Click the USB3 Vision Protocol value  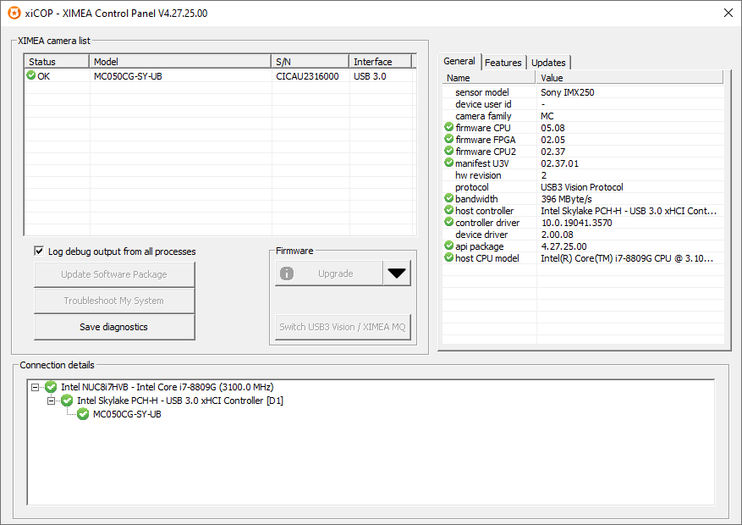coord(582,187)
